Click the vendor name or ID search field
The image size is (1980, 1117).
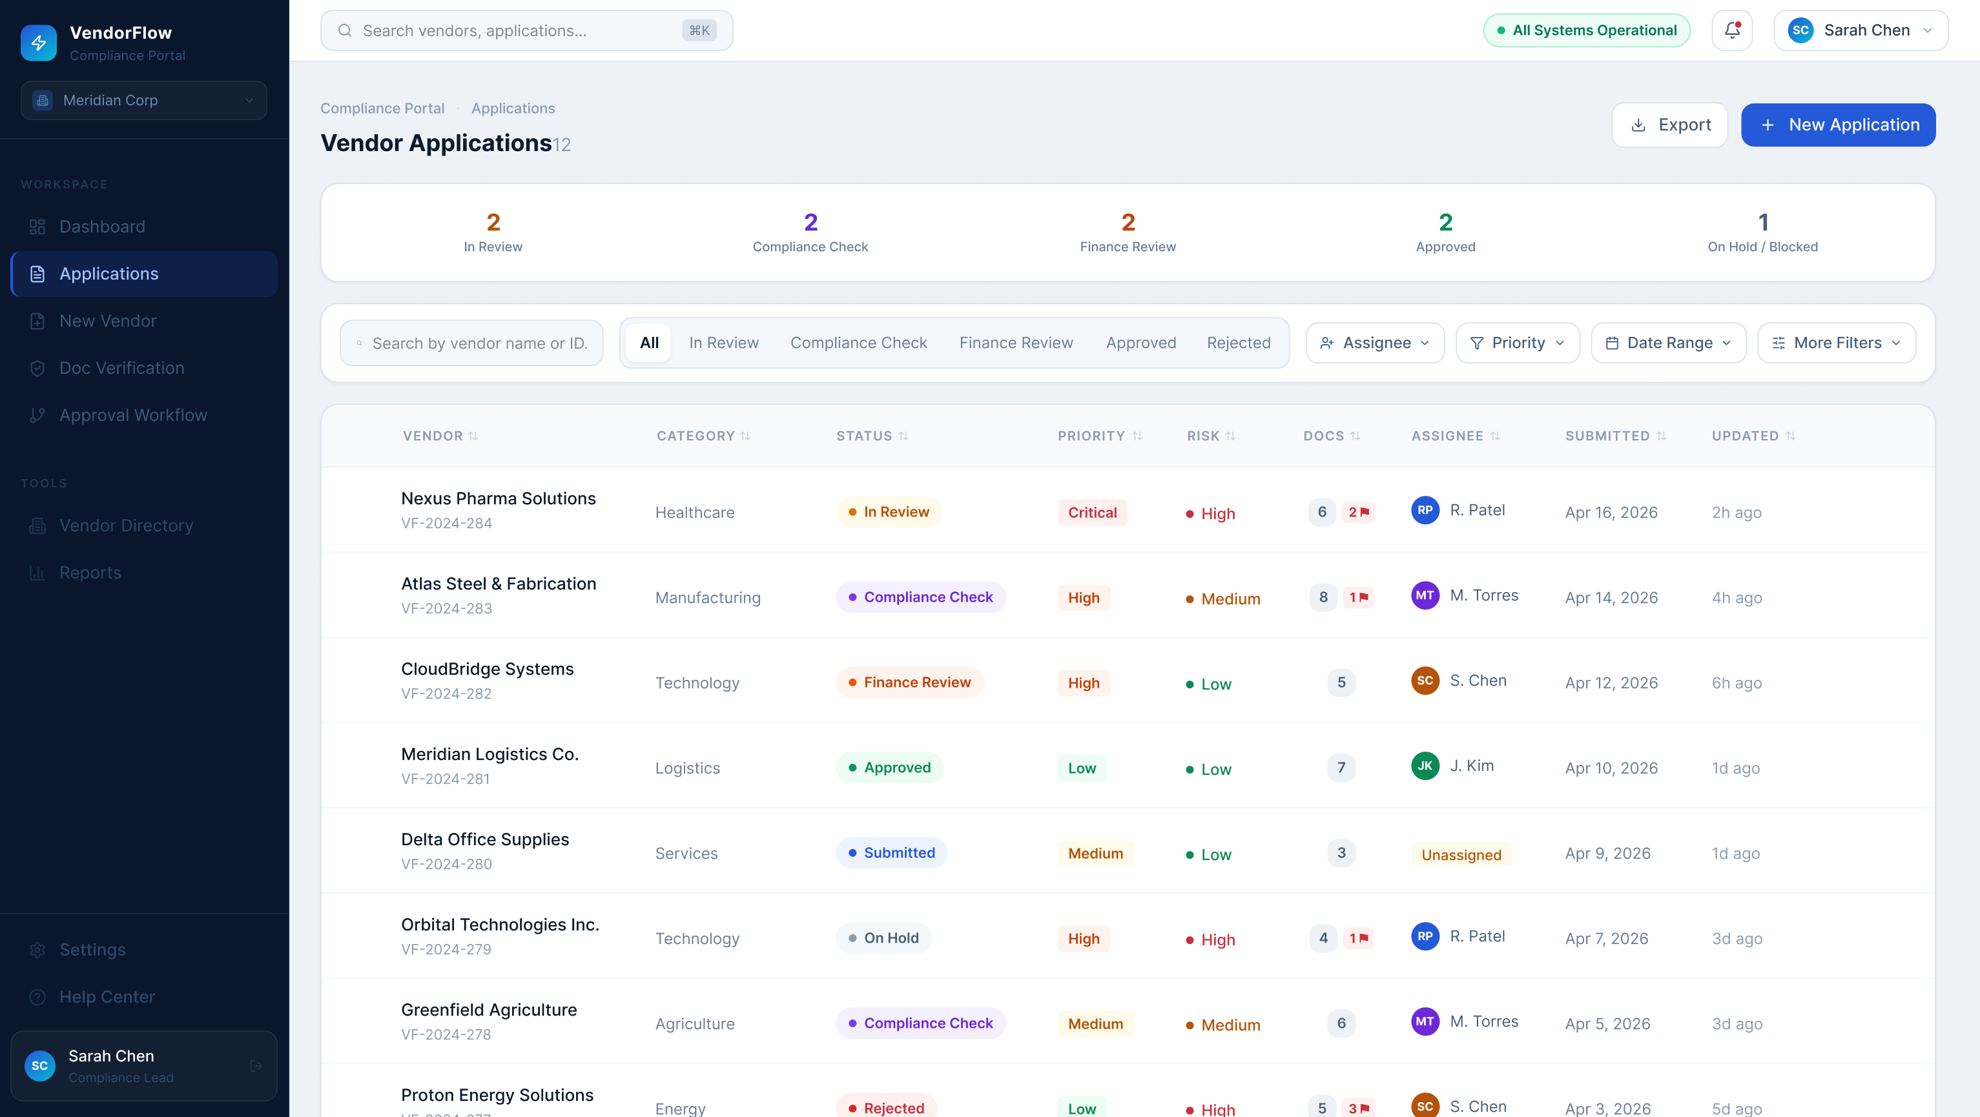click(x=471, y=343)
